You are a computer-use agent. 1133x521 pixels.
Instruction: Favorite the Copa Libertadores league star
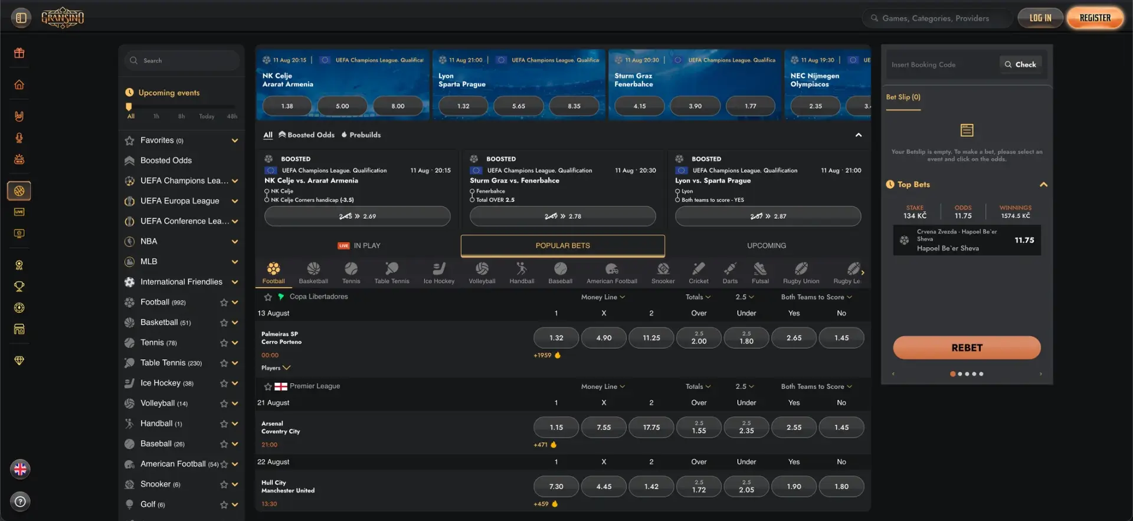click(268, 297)
